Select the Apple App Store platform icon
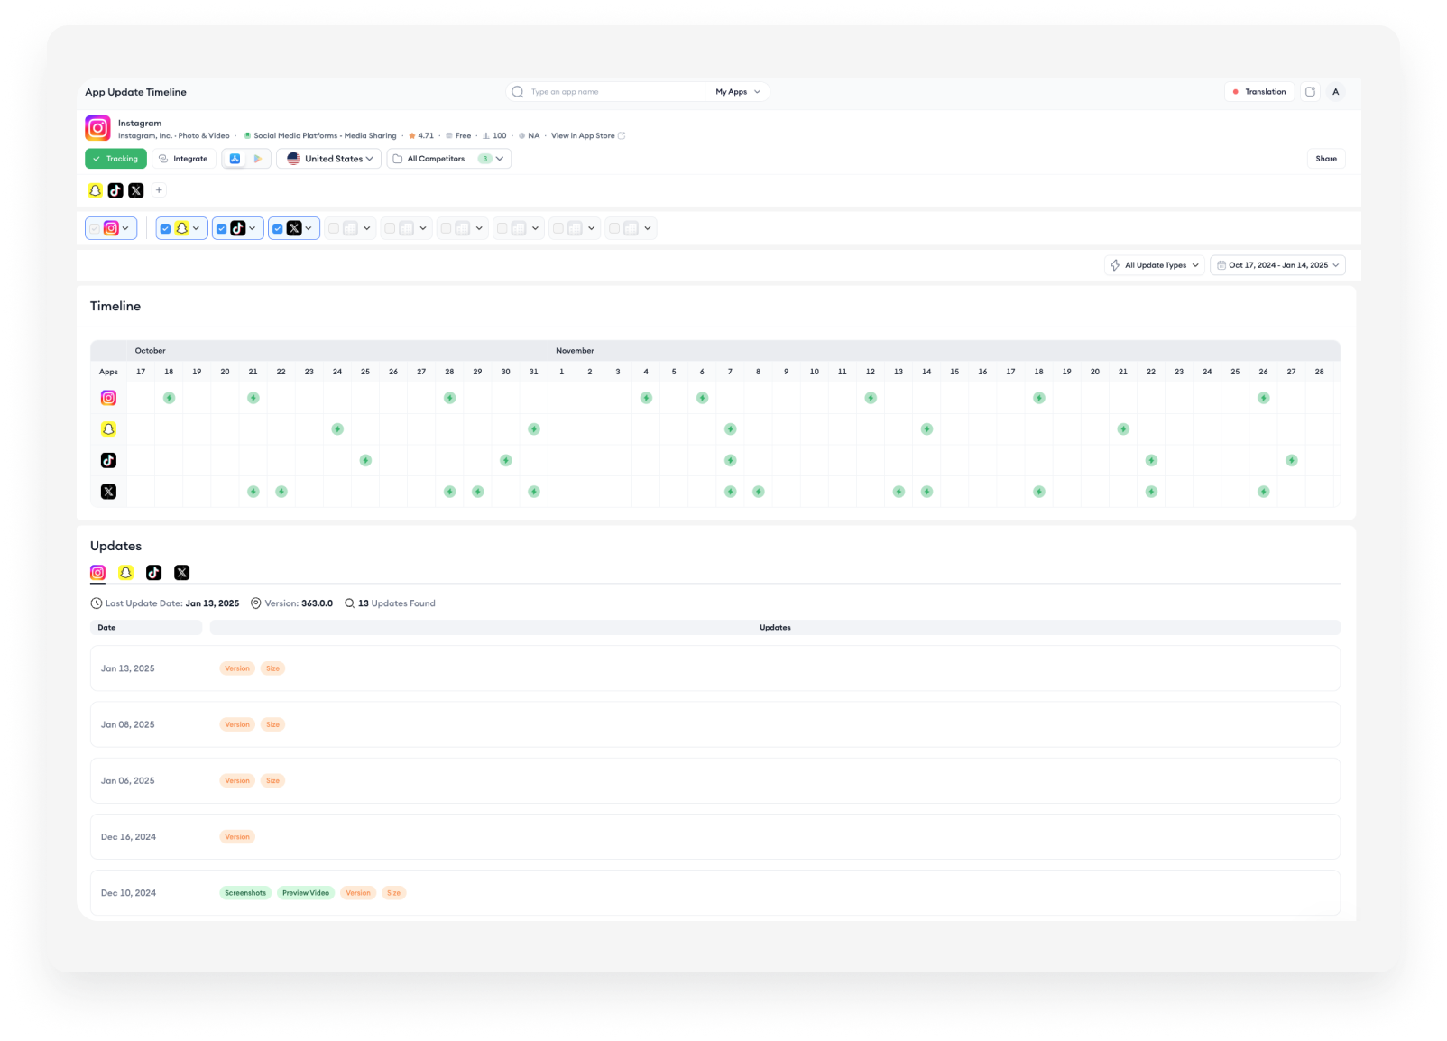1447x1041 pixels. coord(235,159)
